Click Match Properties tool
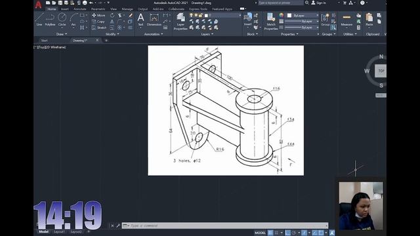 [271, 22]
